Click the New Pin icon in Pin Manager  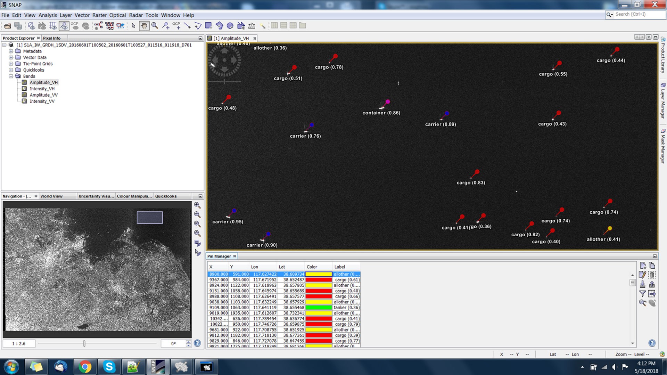click(643, 266)
